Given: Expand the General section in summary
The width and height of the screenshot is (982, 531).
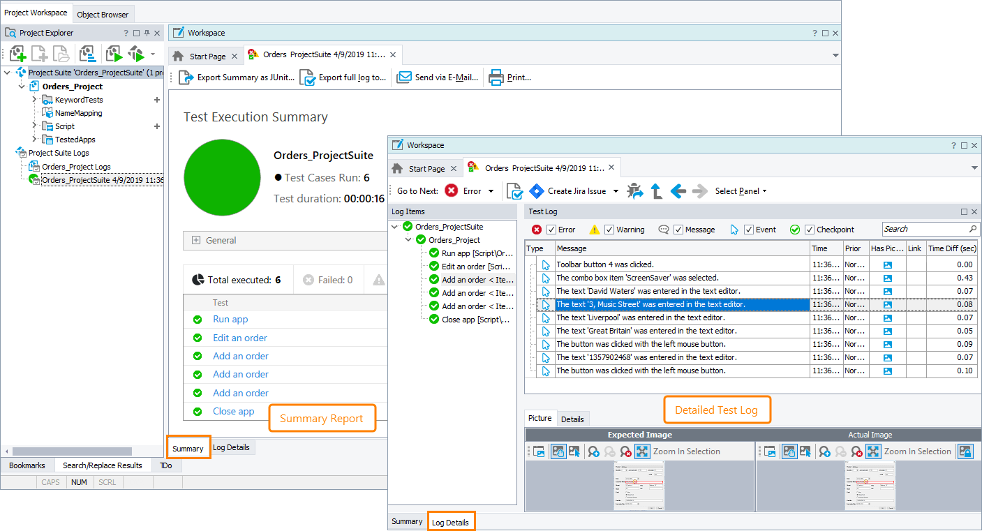Looking at the screenshot, I should pos(196,240).
